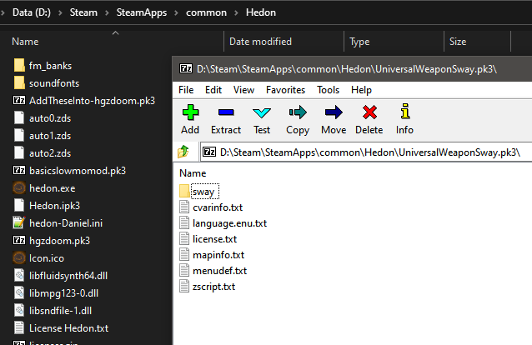Click the up-folder icon beside address bar
The height and width of the screenshot is (345, 532).
tap(184, 152)
